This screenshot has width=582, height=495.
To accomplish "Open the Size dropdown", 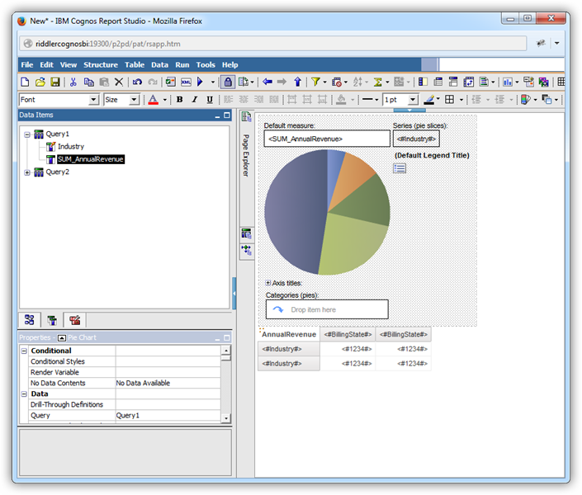I will click(x=134, y=100).
